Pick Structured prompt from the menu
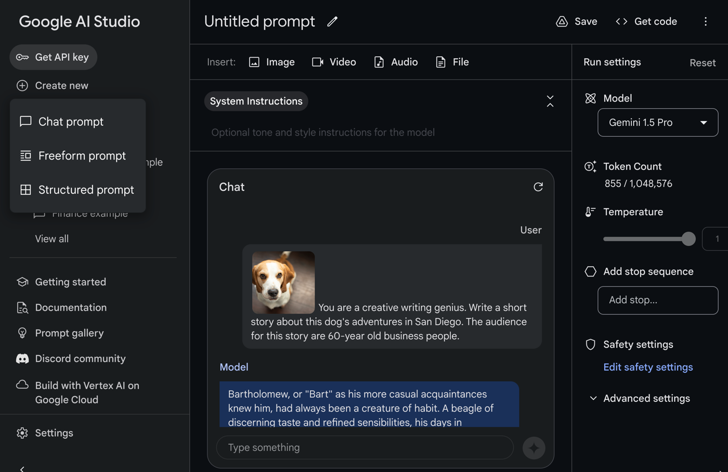This screenshot has height=472, width=728. tap(86, 190)
